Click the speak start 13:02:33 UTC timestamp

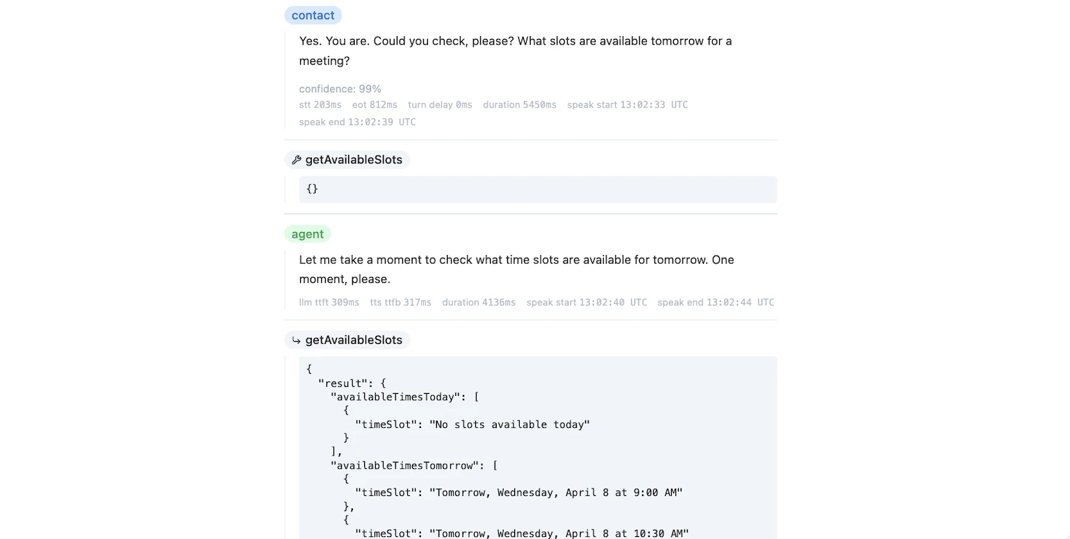coord(627,105)
